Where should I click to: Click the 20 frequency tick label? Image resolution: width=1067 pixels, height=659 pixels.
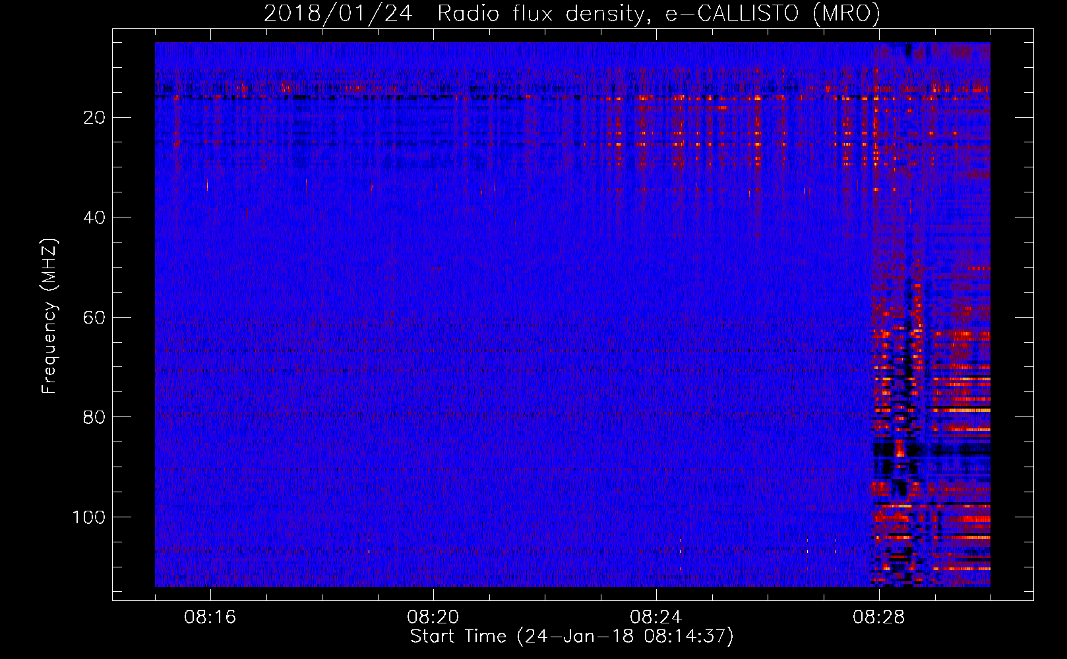click(95, 118)
